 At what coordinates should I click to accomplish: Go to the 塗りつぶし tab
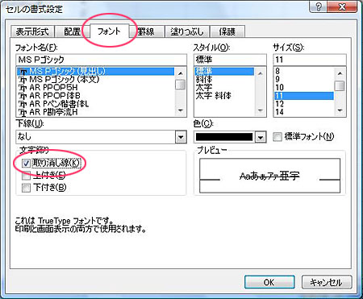pyautogui.click(x=187, y=31)
